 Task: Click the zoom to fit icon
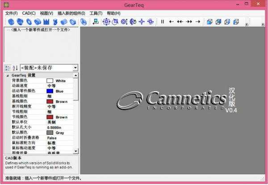click(x=106, y=21)
